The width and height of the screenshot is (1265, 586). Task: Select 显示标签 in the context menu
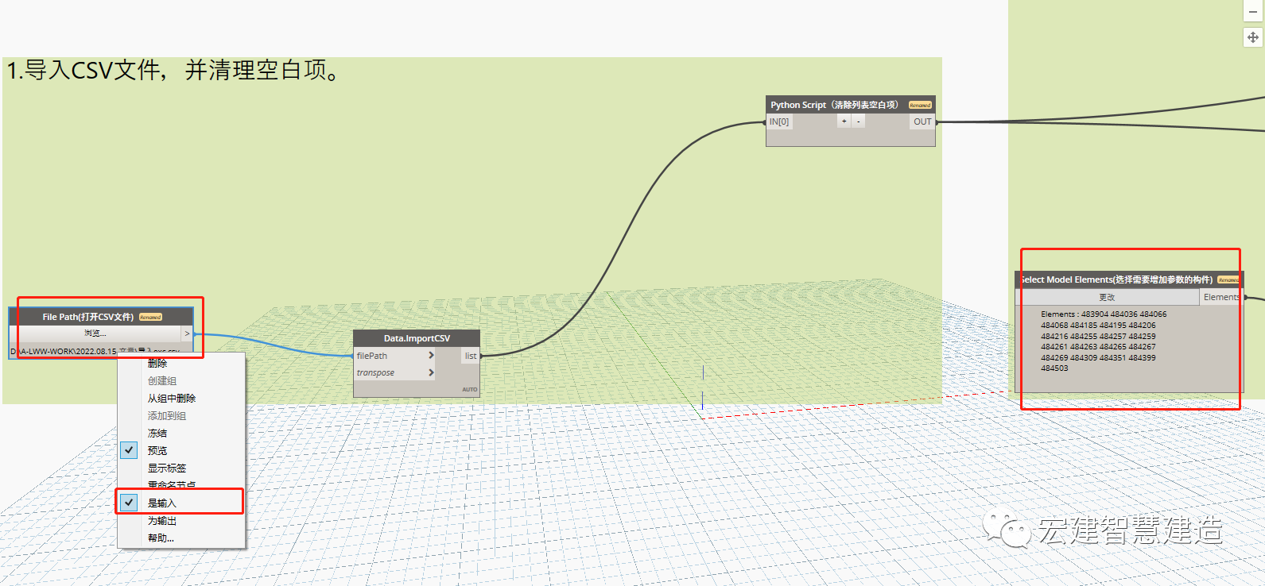click(x=167, y=468)
